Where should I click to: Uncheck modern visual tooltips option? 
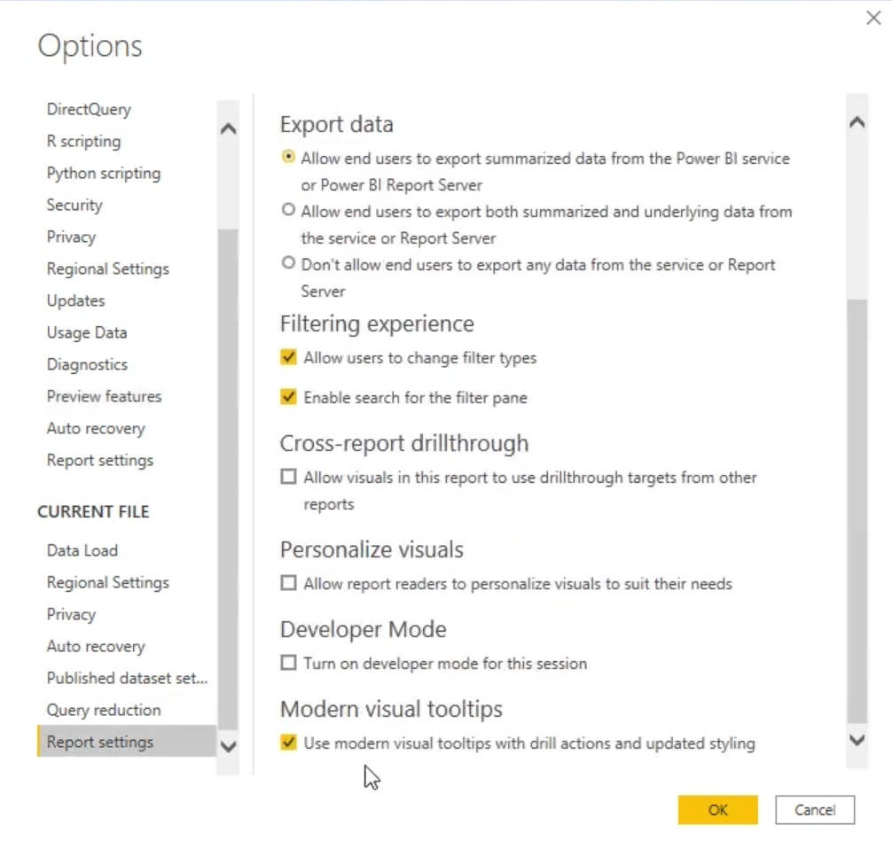click(288, 743)
